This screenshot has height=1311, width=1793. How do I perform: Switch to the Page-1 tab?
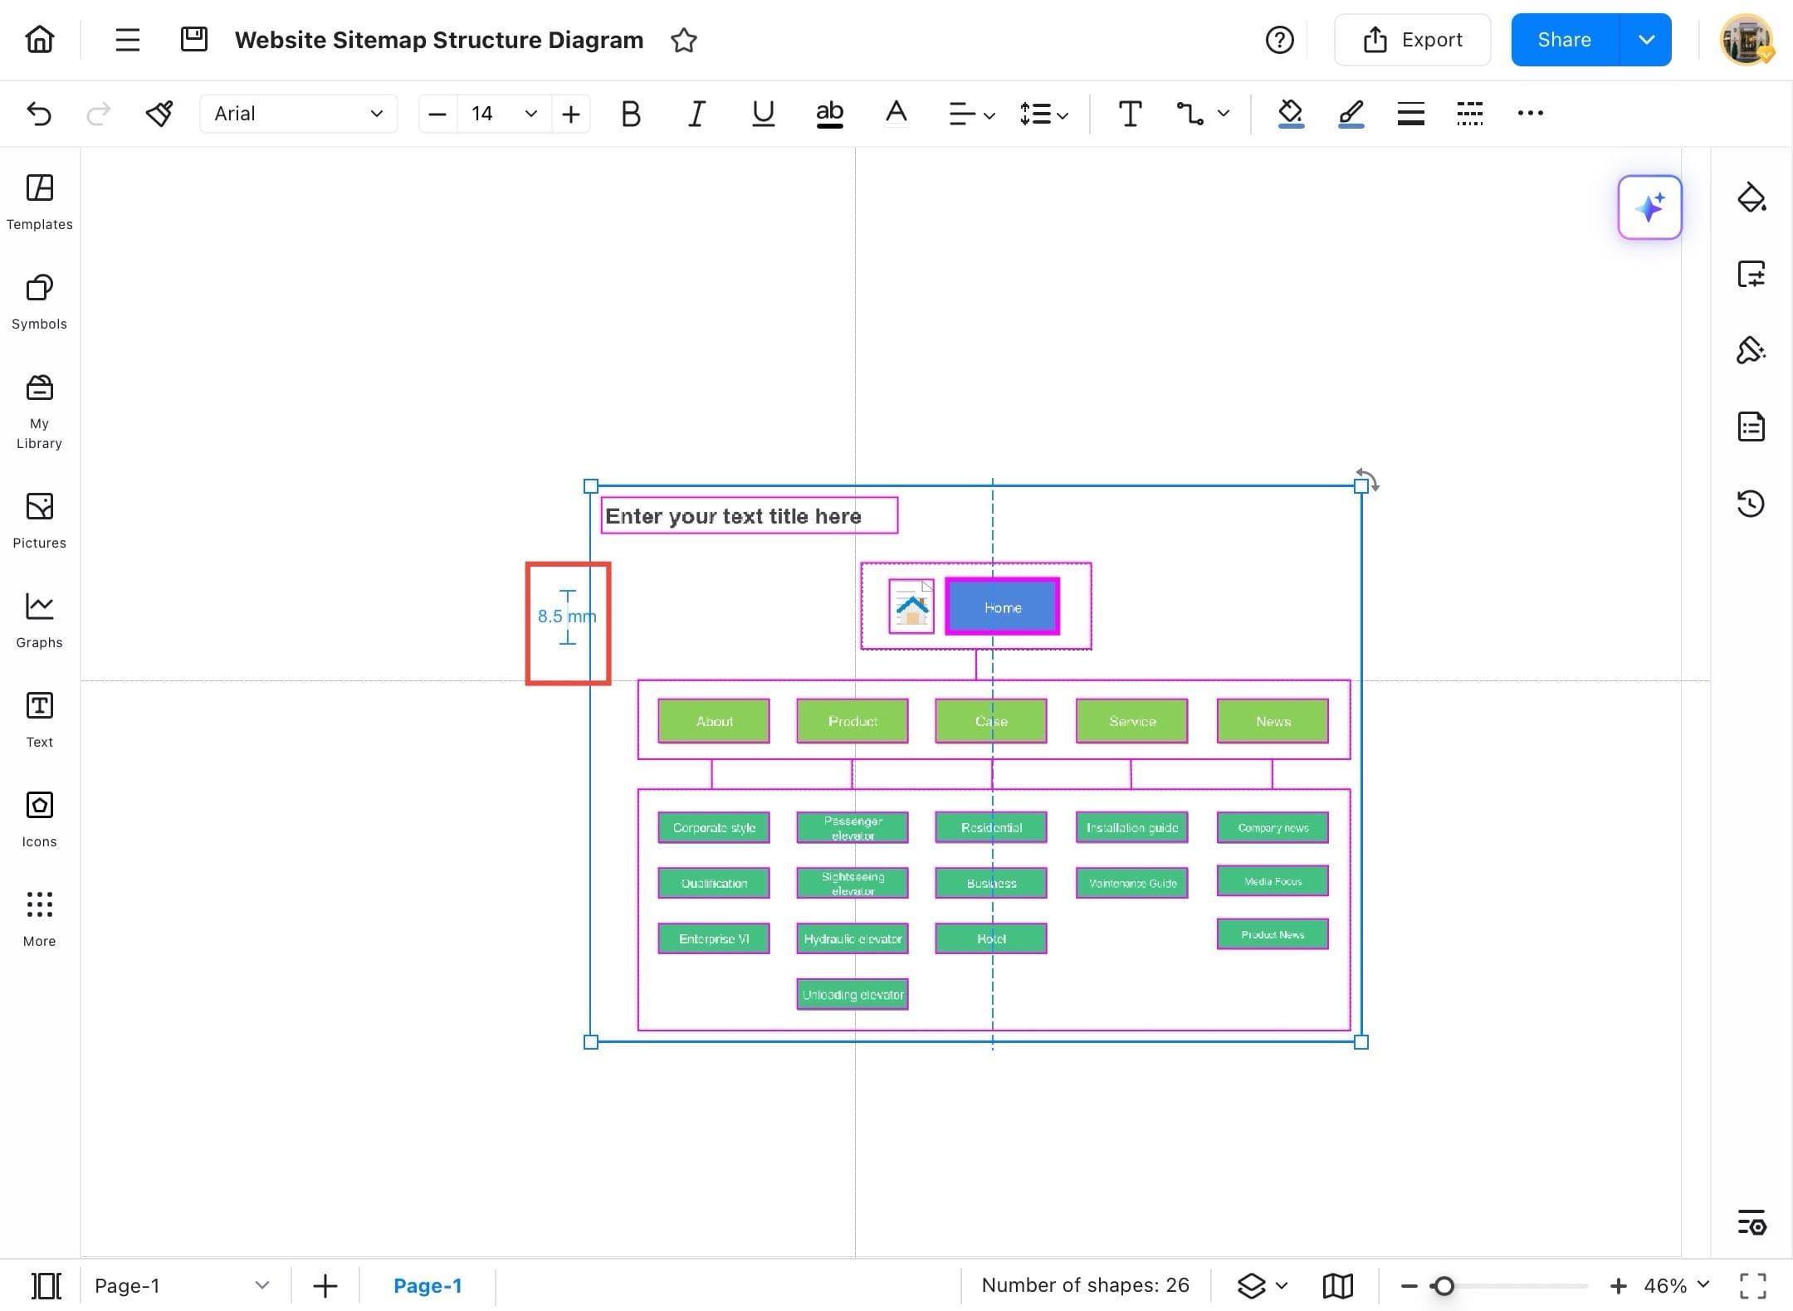tap(427, 1285)
